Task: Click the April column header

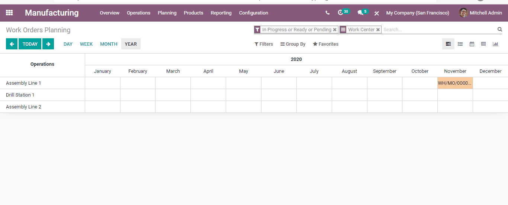Action: pyautogui.click(x=208, y=71)
